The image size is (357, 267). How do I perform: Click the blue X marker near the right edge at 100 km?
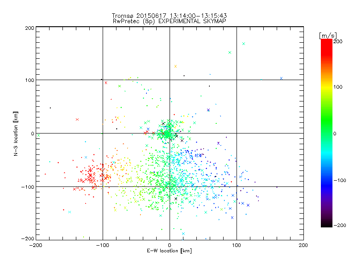click(x=282, y=78)
